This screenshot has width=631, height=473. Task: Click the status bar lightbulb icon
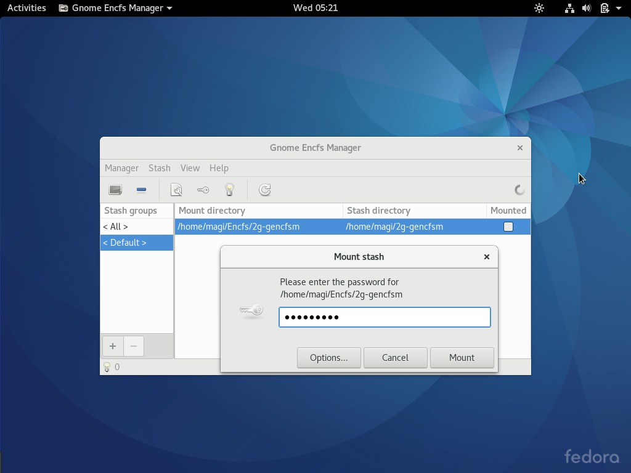(x=107, y=367)
